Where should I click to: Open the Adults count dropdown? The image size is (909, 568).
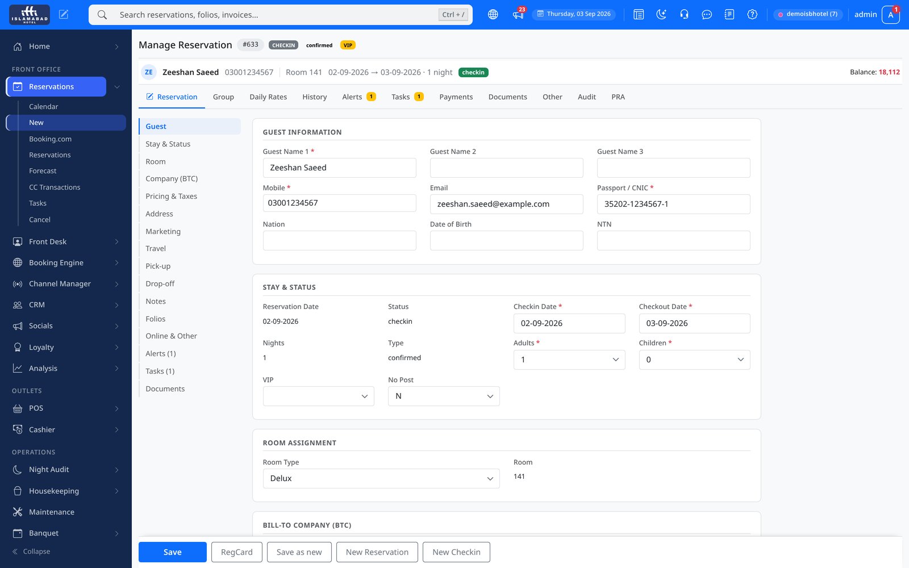(x=569, y=360)
